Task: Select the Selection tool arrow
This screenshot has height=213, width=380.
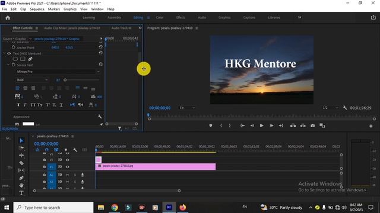Action: pyautogui.click(x=21, y=141)
